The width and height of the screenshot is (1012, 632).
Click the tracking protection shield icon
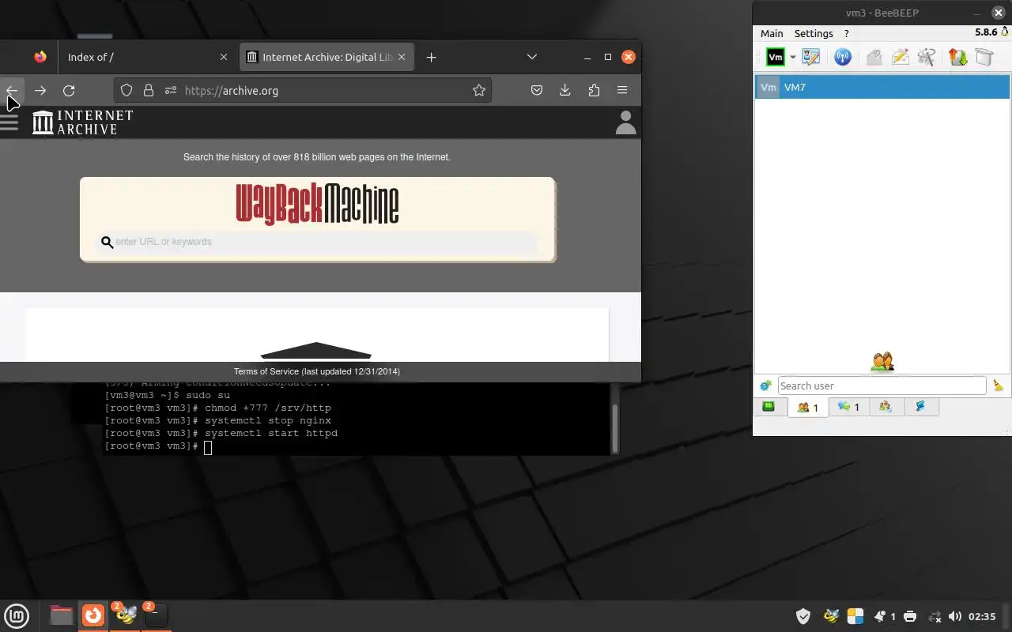126,90
